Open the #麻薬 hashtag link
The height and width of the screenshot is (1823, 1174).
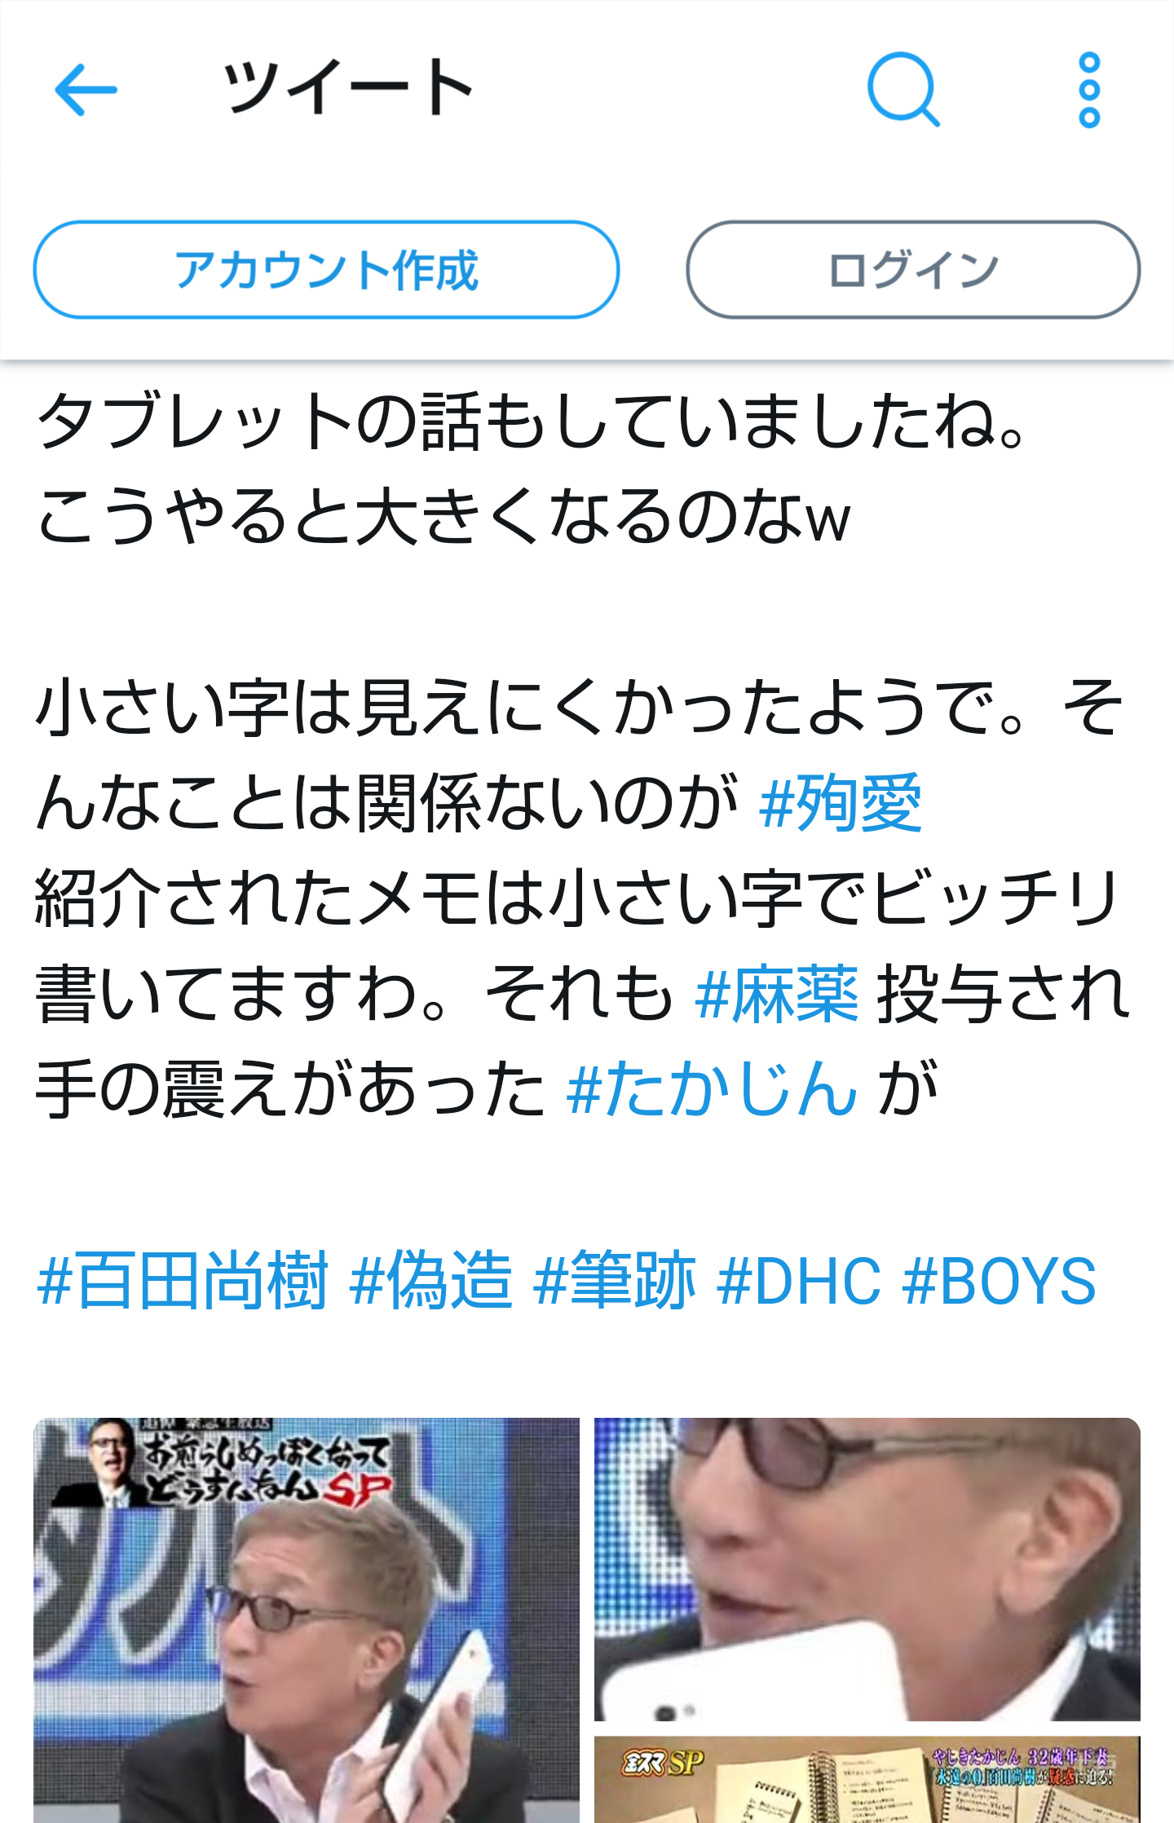coord(777,994)
